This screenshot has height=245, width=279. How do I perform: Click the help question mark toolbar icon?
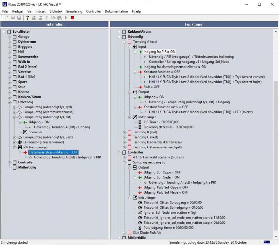click(x=27, y=18)
